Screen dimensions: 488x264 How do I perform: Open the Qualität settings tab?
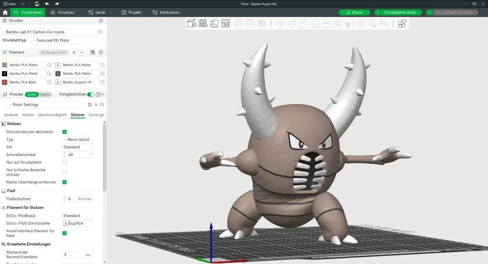11,115
